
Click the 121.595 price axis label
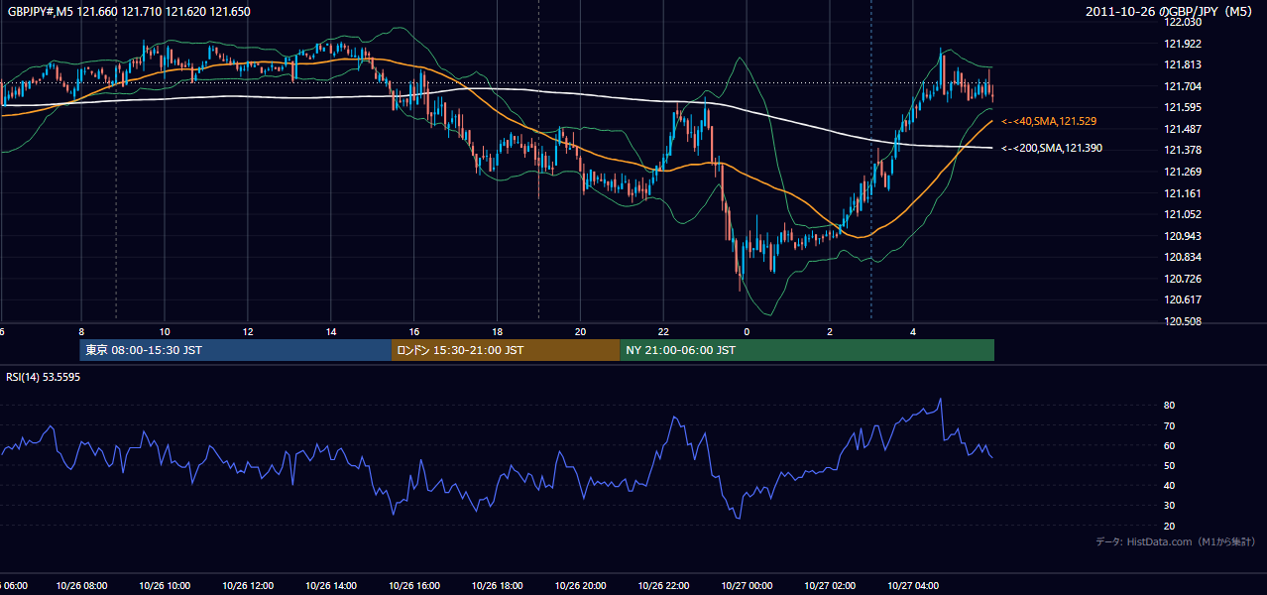pyautogui.click(x=1182, y=108)
